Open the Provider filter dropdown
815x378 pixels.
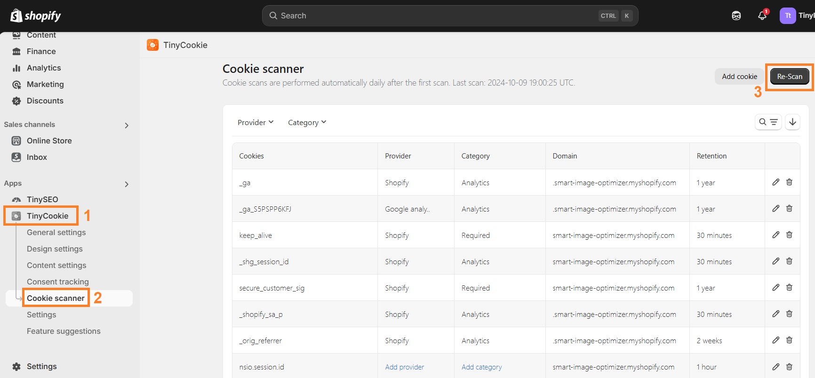click(x=256, y=122)
